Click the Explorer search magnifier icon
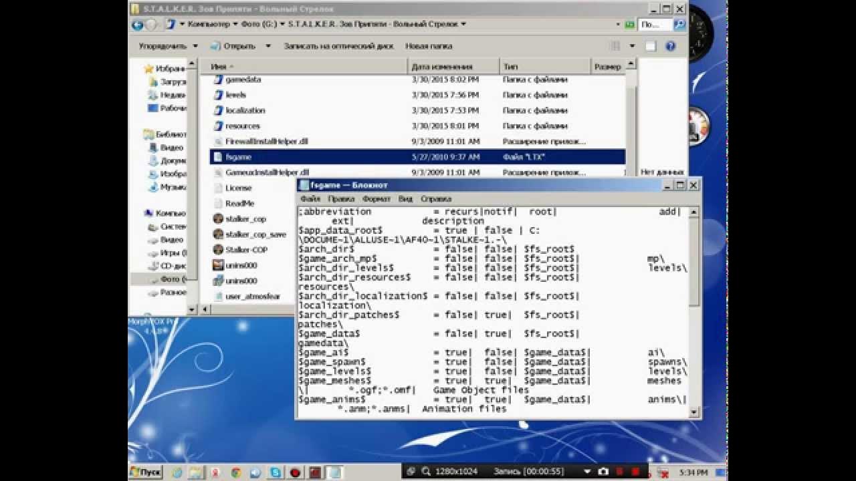This screenshot has height=481, width=856. pyautogui.click(x=679, y=25)
